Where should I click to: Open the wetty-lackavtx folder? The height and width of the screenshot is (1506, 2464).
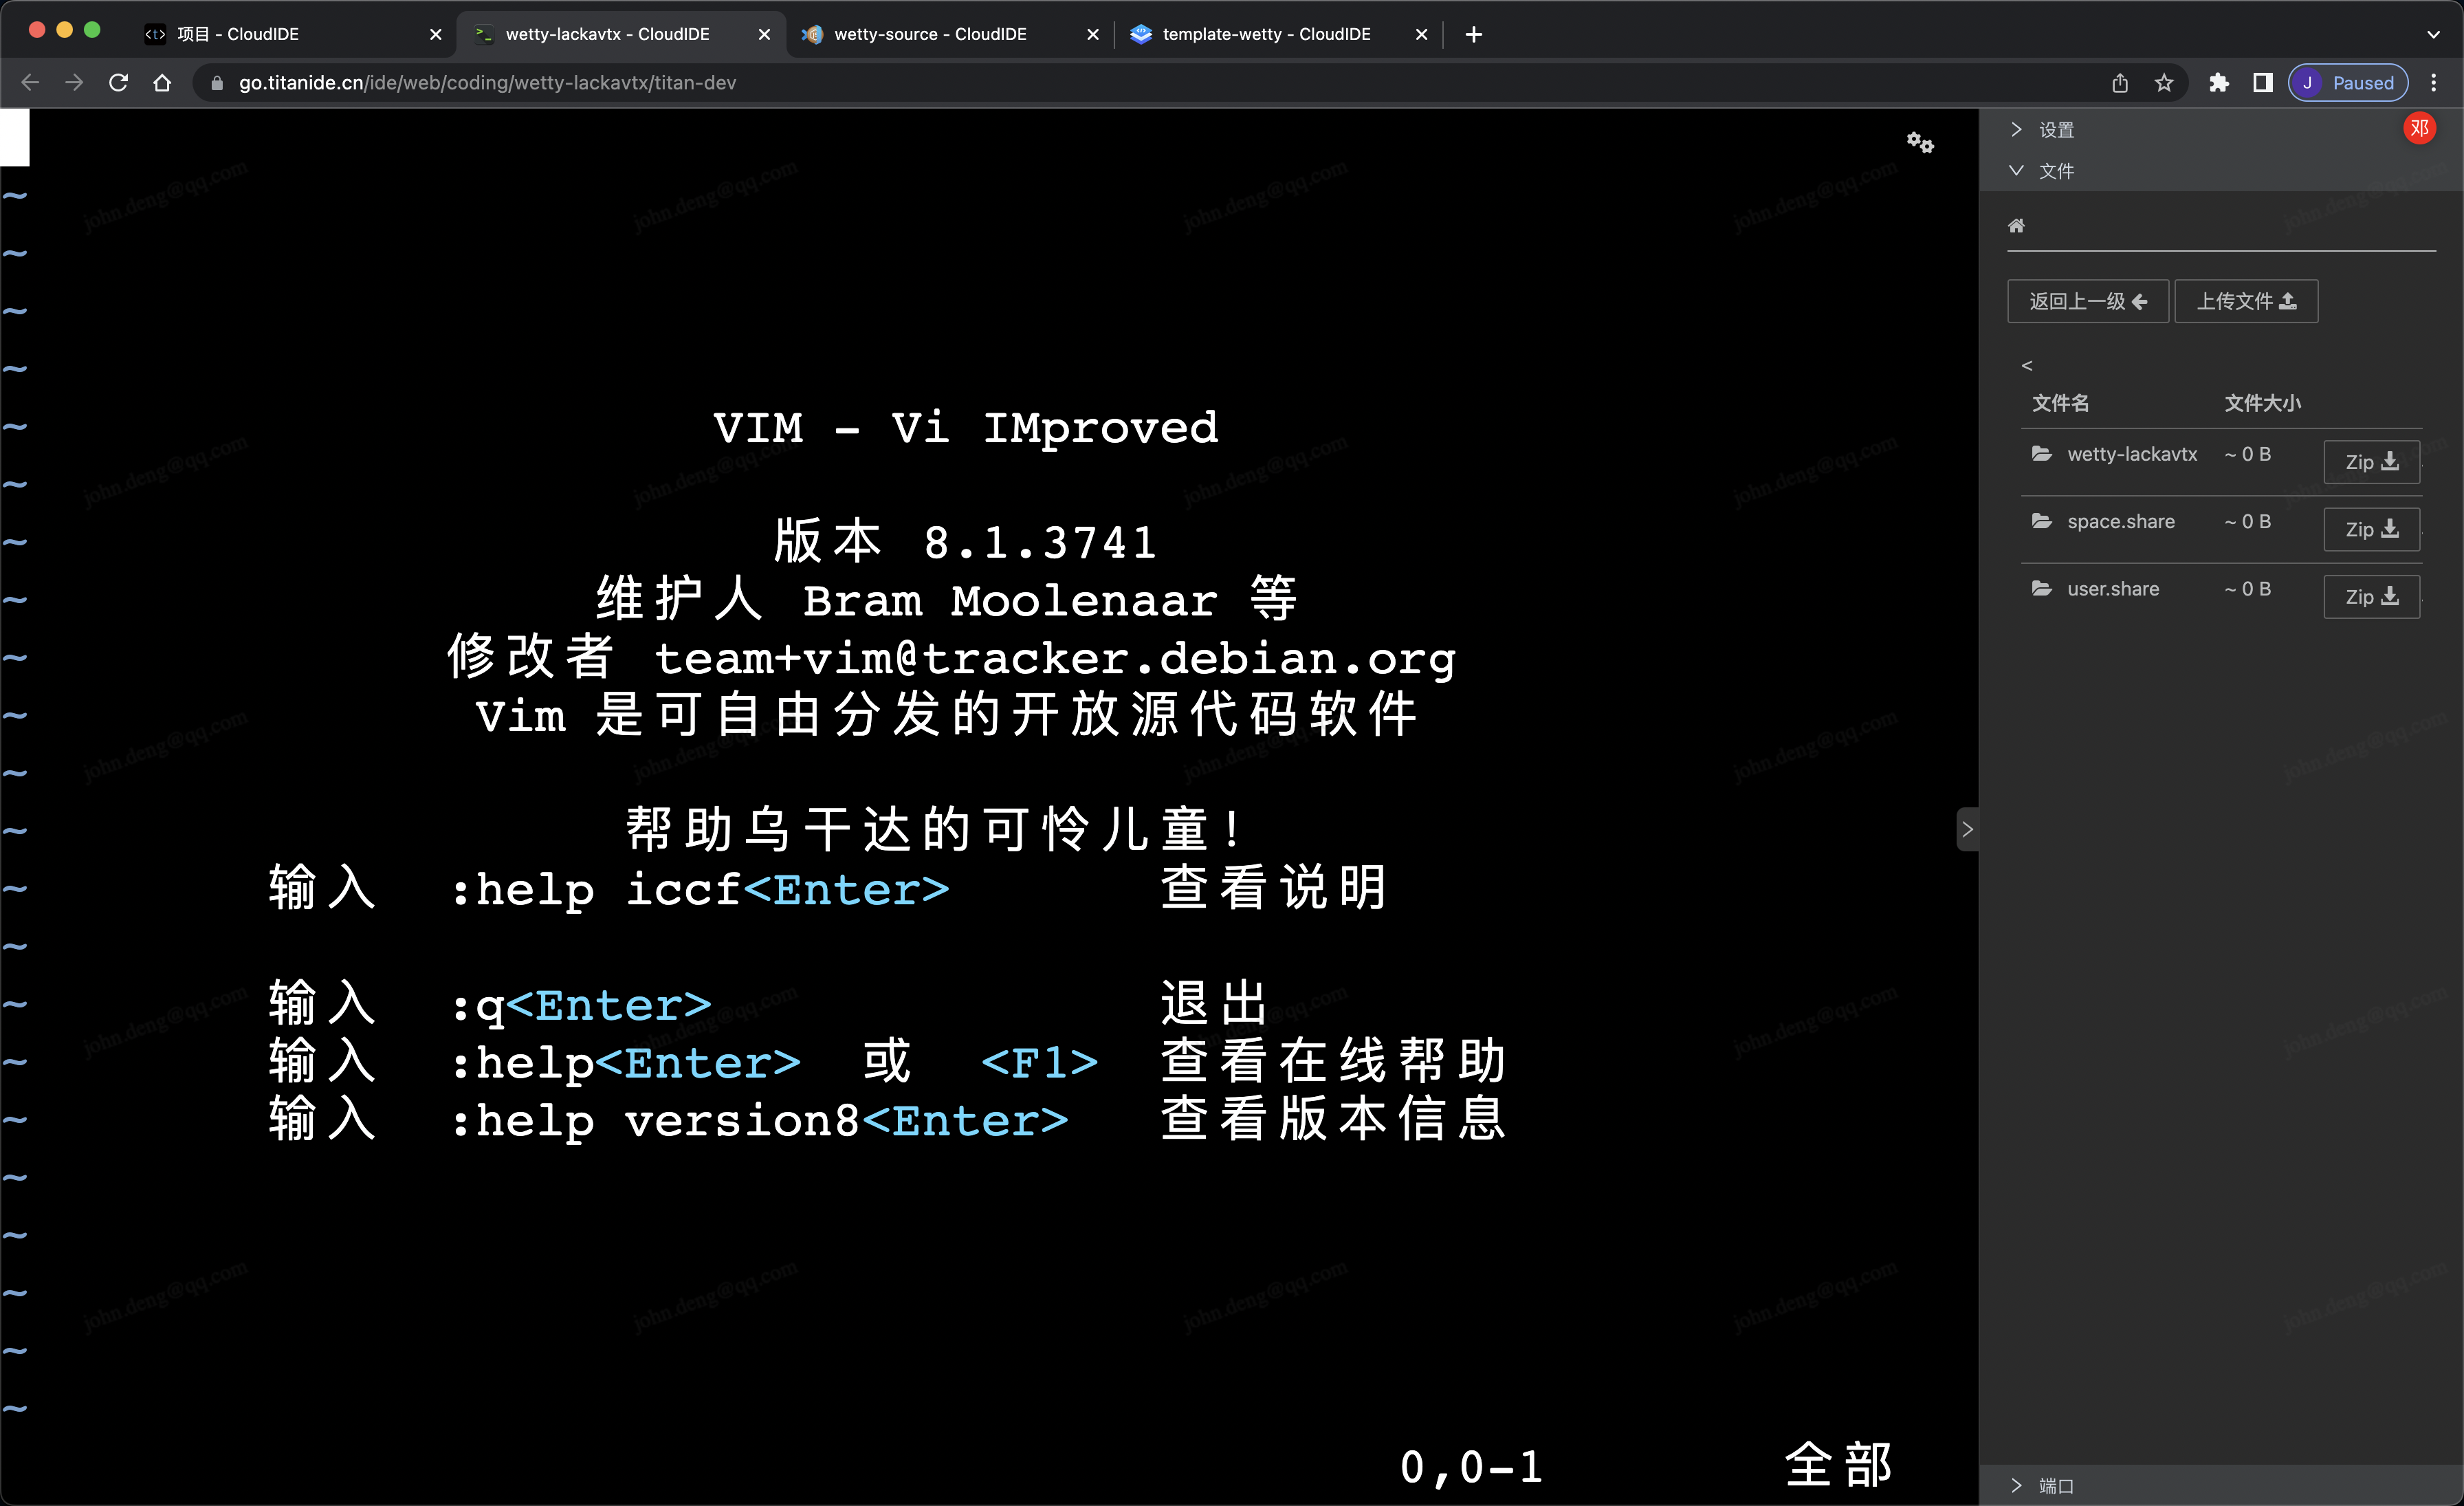2131,454
